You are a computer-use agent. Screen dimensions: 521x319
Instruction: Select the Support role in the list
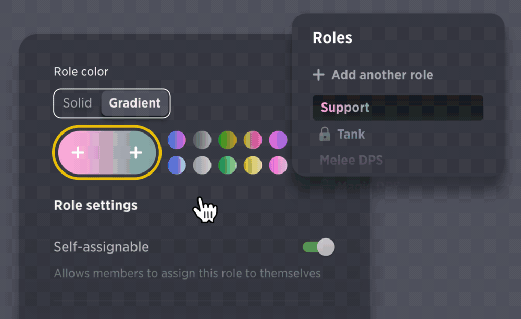pyautogui.click(x=398, y=108)
